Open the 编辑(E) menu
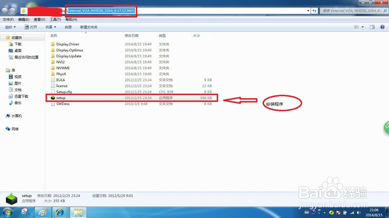 pyautogui.click(x=24, y=19)
